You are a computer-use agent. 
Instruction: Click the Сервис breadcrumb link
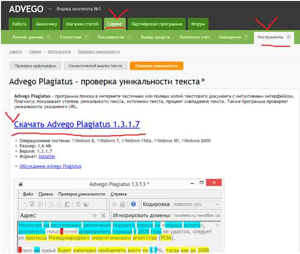click(35, 52)
